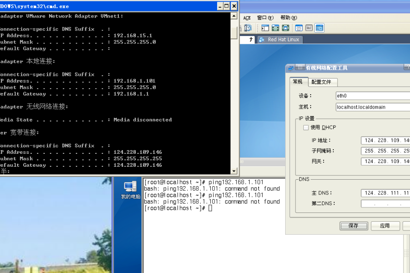Select the 常规 tab
The height and width of the screenshot is (273, 410).
tap(299, 81)
